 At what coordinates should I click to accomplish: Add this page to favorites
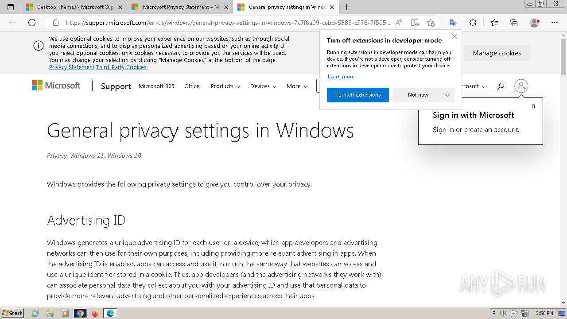(x=431, y=23)
